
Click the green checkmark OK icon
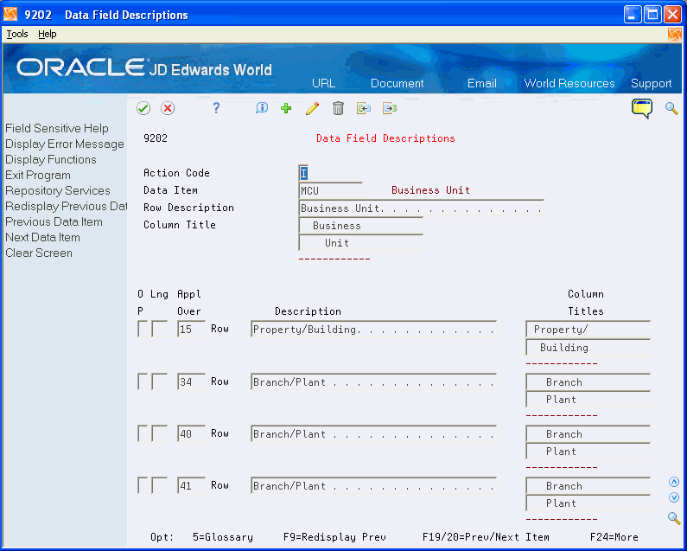coord(143,108)
